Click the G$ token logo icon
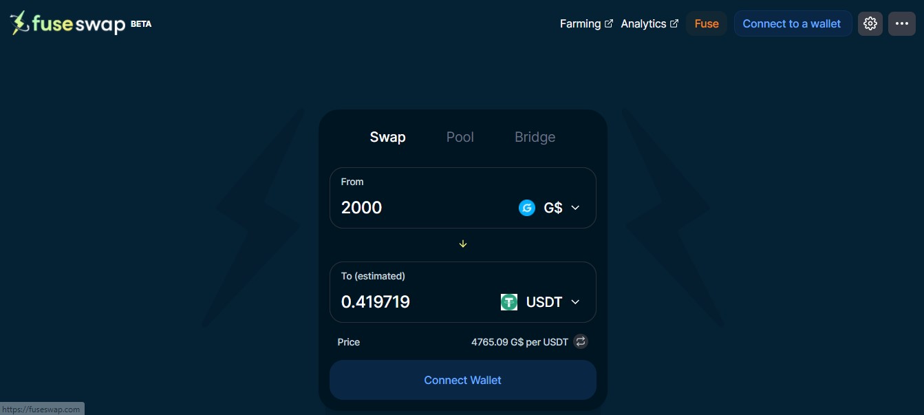Viewport: 924px width, 415px height. (x=527, y=208)
